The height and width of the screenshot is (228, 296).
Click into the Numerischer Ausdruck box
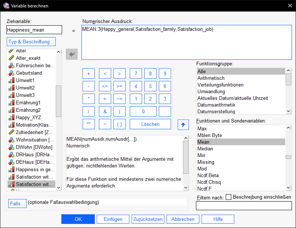(187, 42)
